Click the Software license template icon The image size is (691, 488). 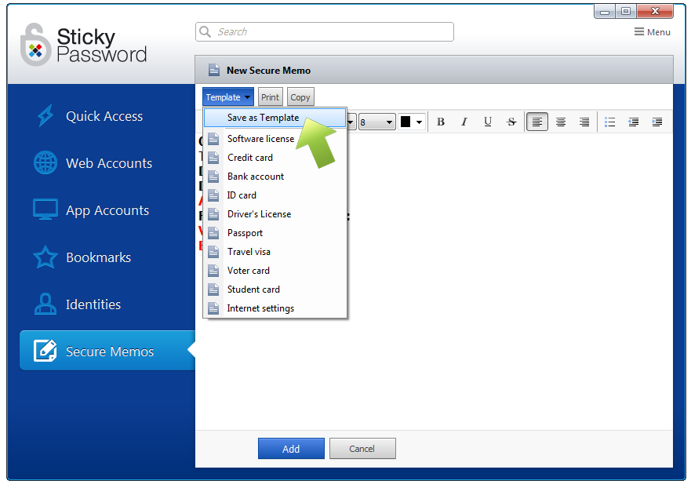pos(214,139)
